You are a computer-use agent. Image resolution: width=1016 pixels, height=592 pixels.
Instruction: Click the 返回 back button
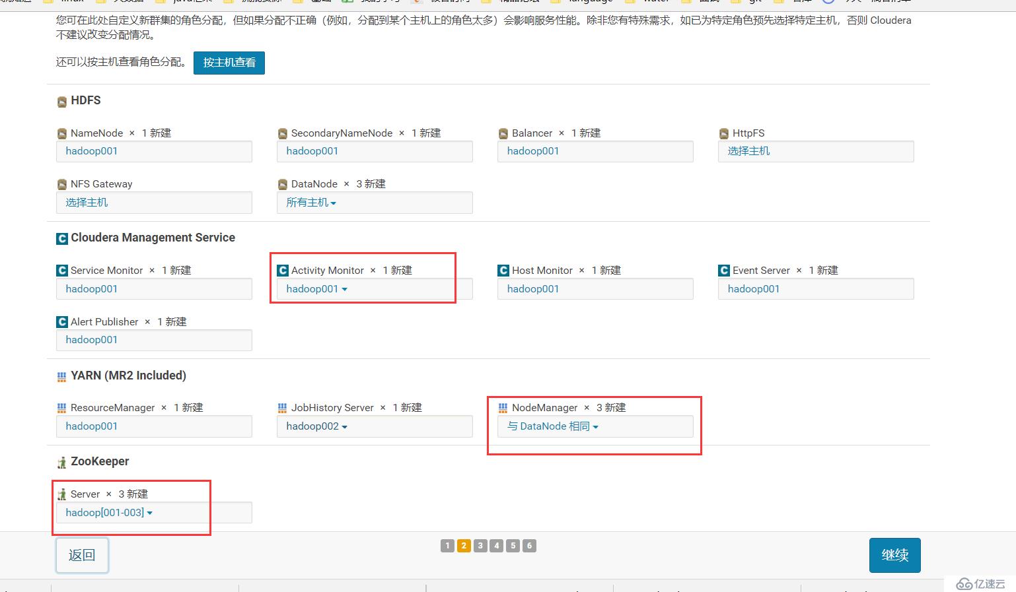pyautogui.click(x=82, y=555)
